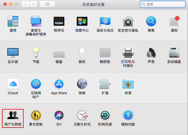
Task: Click the forward navigation arrow
Action: [x=33, y=4]
